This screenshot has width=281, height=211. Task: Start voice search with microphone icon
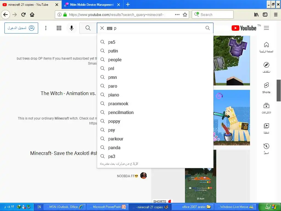click(x=72, y=28)
